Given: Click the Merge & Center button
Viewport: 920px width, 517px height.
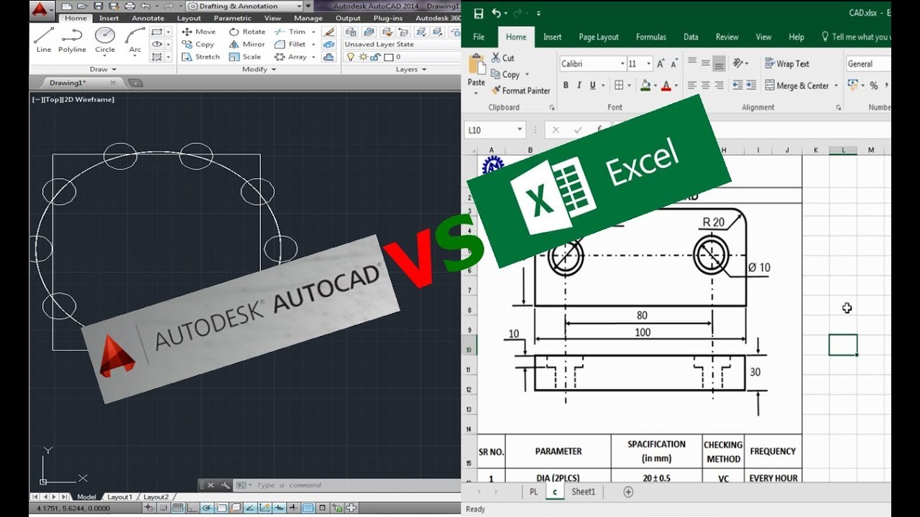Looking at the screenshot, I should (796, 85).
